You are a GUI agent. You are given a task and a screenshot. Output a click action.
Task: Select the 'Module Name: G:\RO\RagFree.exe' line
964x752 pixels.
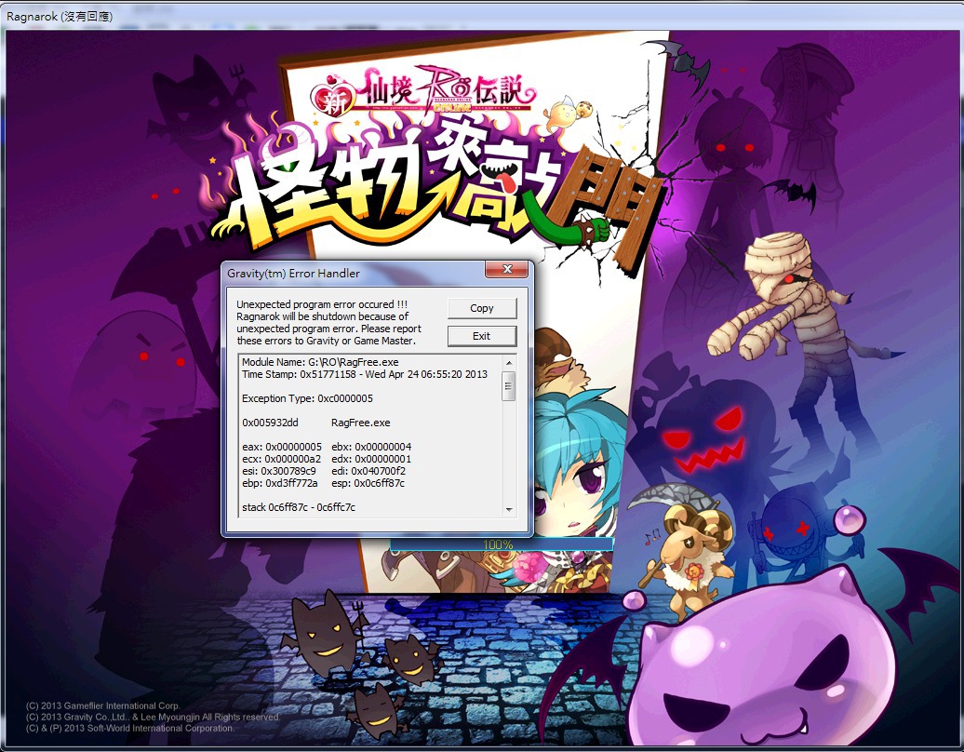click(x=320, y=362)
